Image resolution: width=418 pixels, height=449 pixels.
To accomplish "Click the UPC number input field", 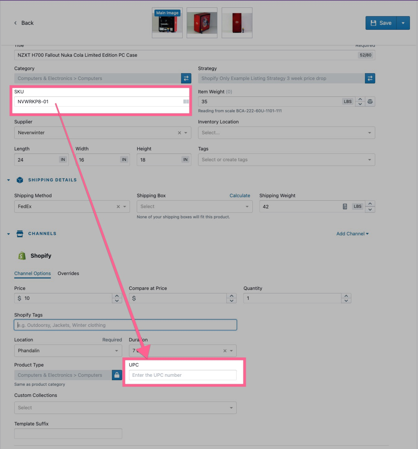I will coord(183,375).
